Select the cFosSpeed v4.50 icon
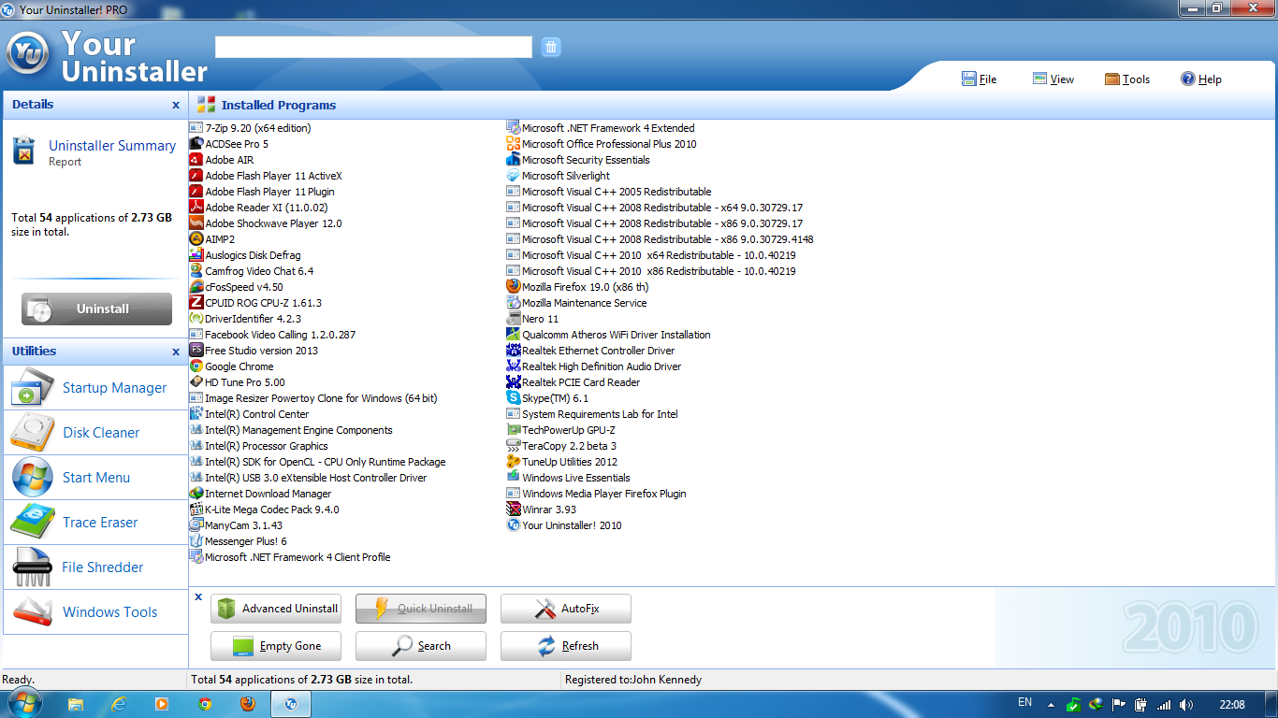 pyautogui.click(x=196, y=287)
